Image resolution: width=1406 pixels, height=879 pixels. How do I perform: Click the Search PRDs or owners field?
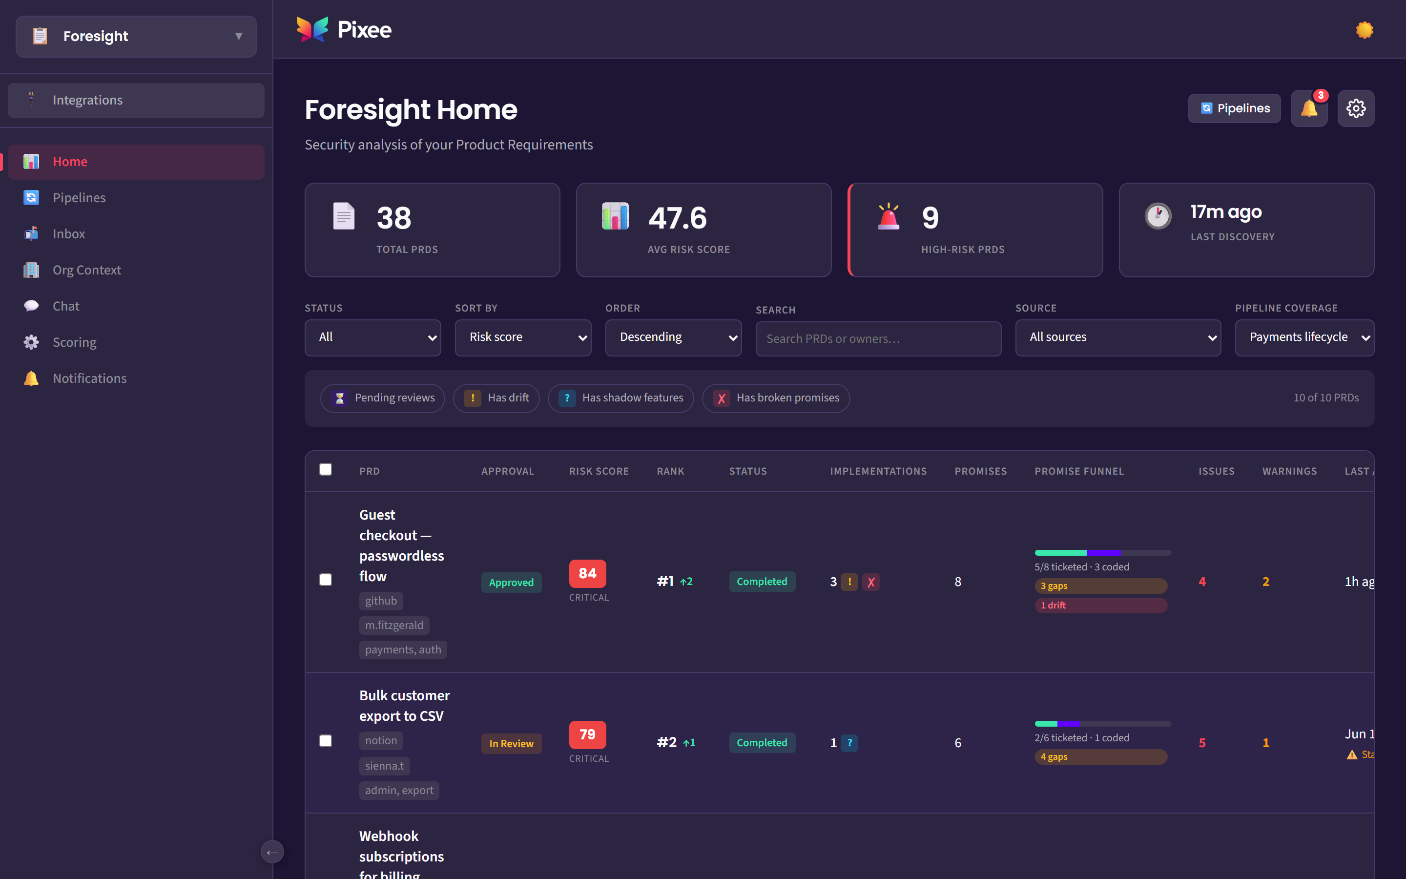878,339
